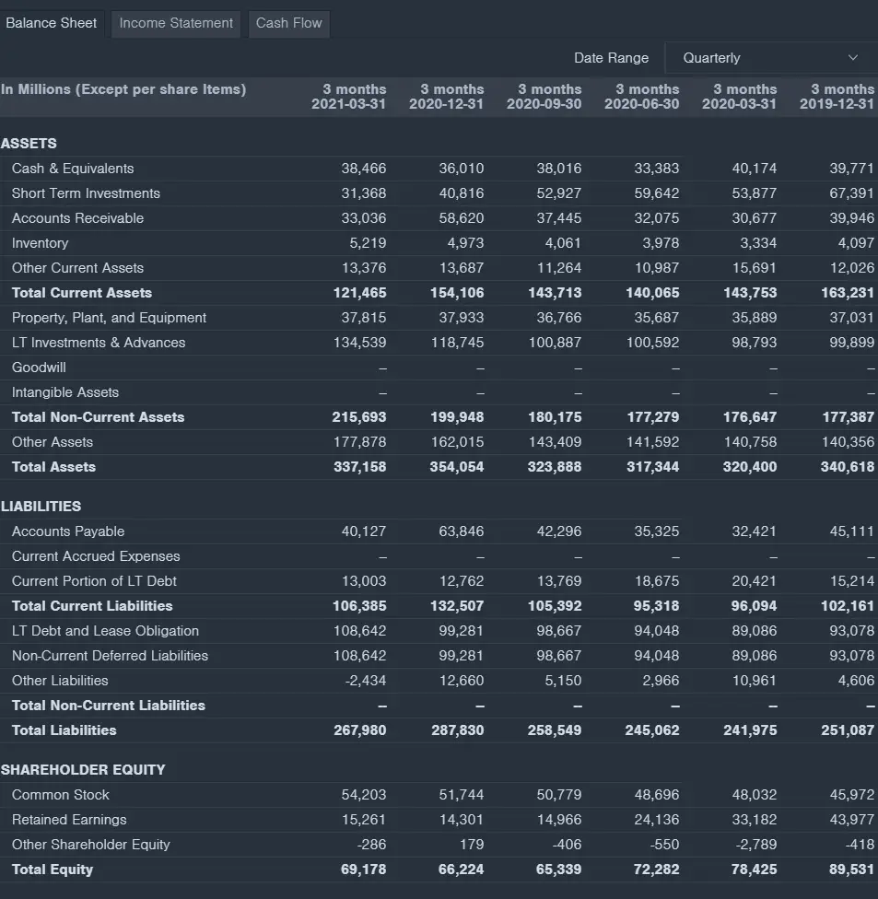This screenshot has width=878, height=899.
Task: Click the Common Stock row label
Action: tap(61, 795)
